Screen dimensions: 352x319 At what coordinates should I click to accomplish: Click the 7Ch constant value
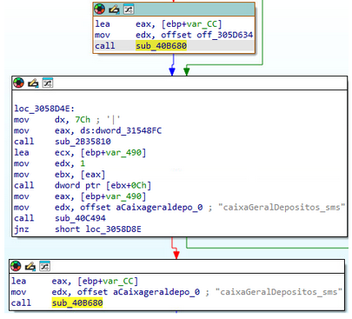83,120
